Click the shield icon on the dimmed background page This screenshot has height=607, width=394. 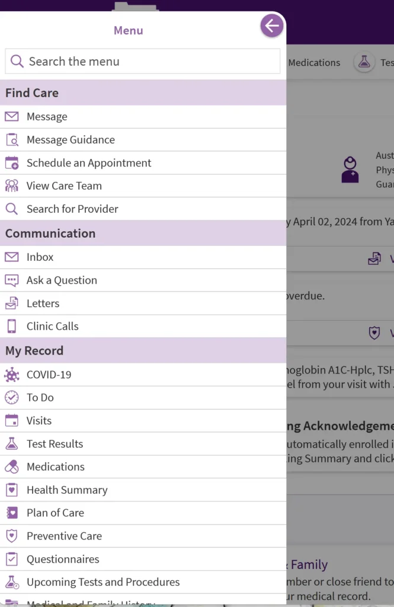click(374, 333)
